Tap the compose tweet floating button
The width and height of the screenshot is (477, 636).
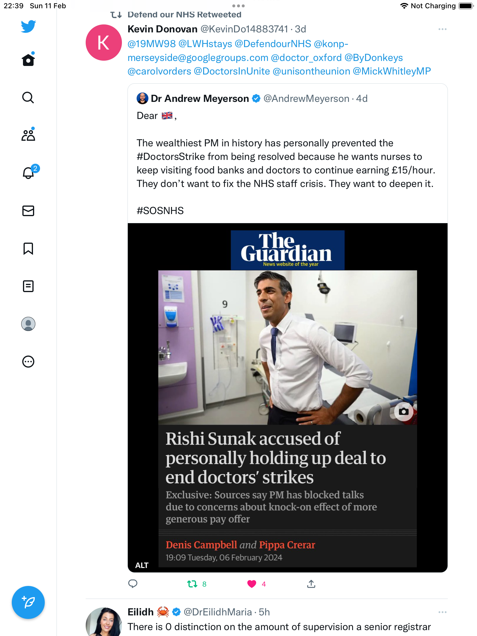(28, 602)
